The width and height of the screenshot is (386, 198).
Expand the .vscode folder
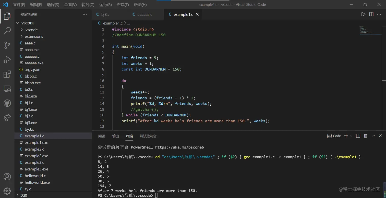tap(22, 30)
